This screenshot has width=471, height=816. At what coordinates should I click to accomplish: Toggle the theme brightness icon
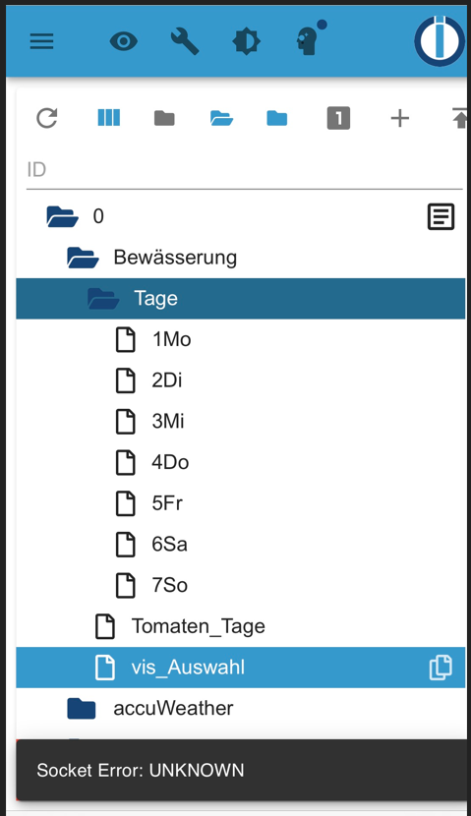(246, 41)
